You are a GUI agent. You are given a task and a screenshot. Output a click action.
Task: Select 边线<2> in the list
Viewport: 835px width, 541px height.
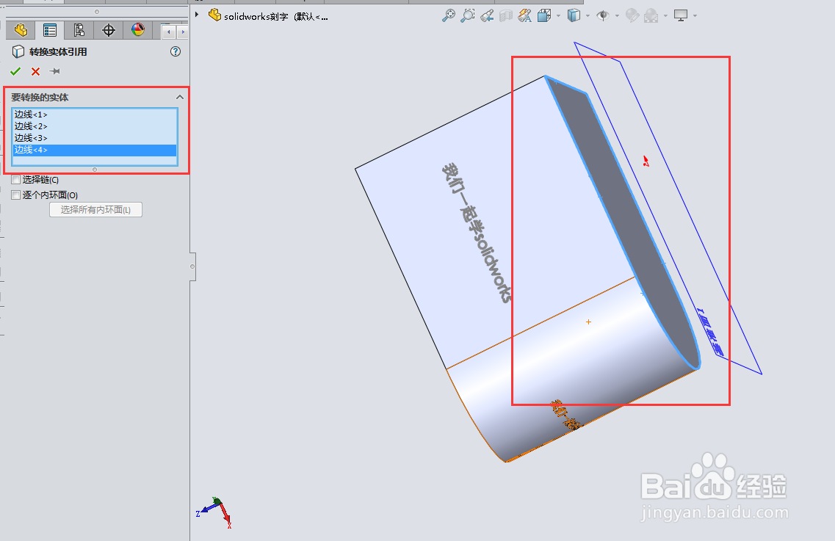94,126
